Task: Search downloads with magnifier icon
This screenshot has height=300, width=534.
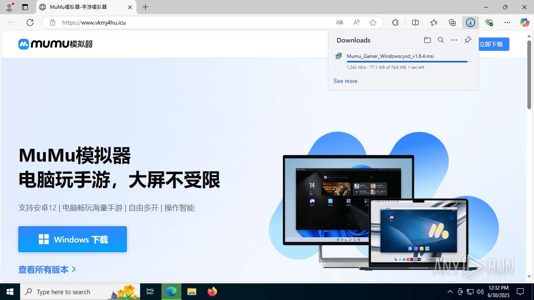Action: pyautogui.click(x=441, y=40)
